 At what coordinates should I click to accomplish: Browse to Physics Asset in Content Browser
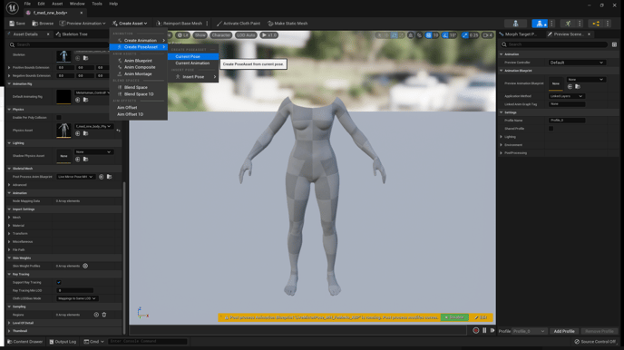click(x=85, y=133)
